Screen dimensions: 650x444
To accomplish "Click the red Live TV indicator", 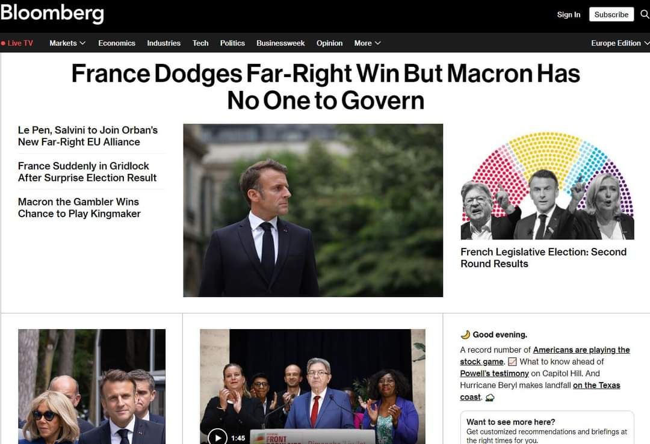I will pos(17,43).
